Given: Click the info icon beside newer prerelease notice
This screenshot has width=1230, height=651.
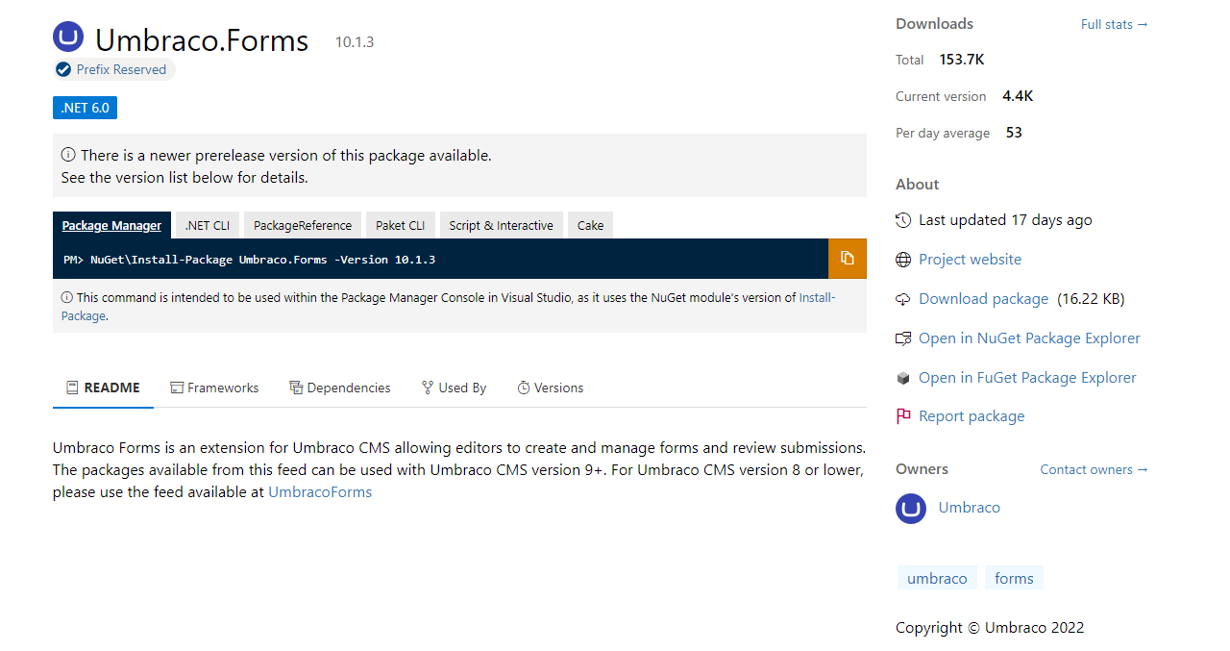Looking at the screenshot, I should click(68, 155).
